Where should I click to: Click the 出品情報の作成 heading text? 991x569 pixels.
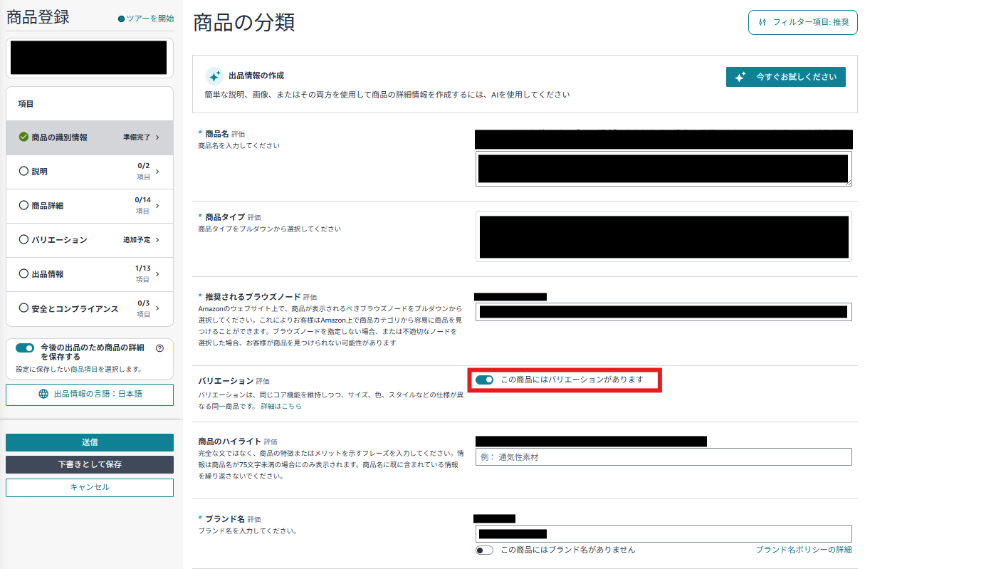pyautogui.click(x=256, y=75)
